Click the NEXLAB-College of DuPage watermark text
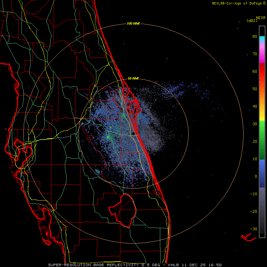Screen dimensions: 267x267 pyautogui.click(x=239, y=3)
